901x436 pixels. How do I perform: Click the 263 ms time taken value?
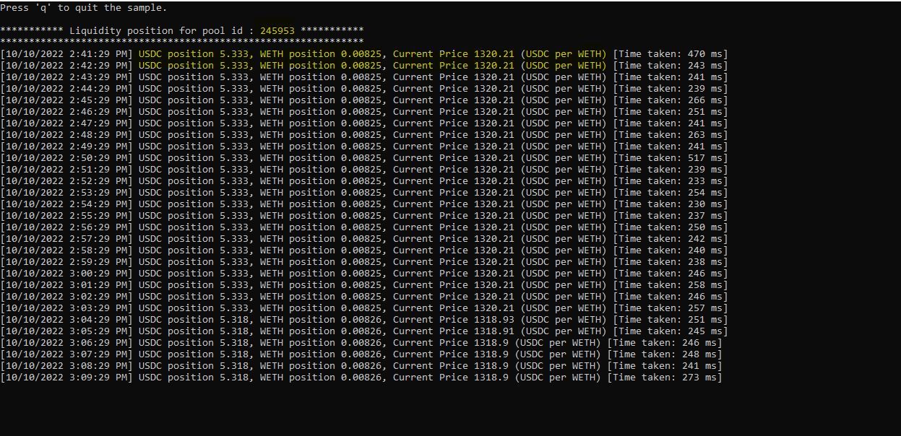pos(704,135)
